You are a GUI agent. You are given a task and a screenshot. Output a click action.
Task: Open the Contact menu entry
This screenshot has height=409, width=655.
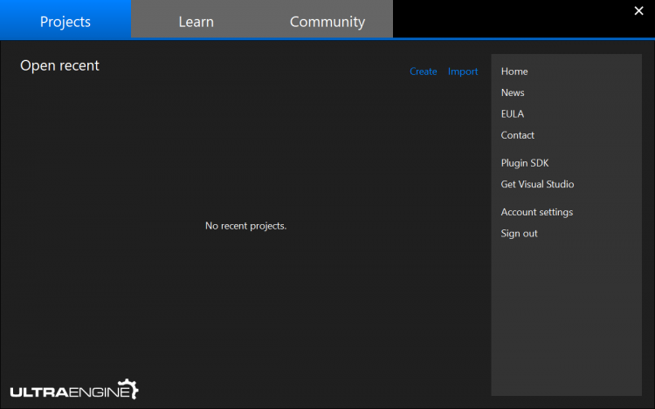[517, 135]
